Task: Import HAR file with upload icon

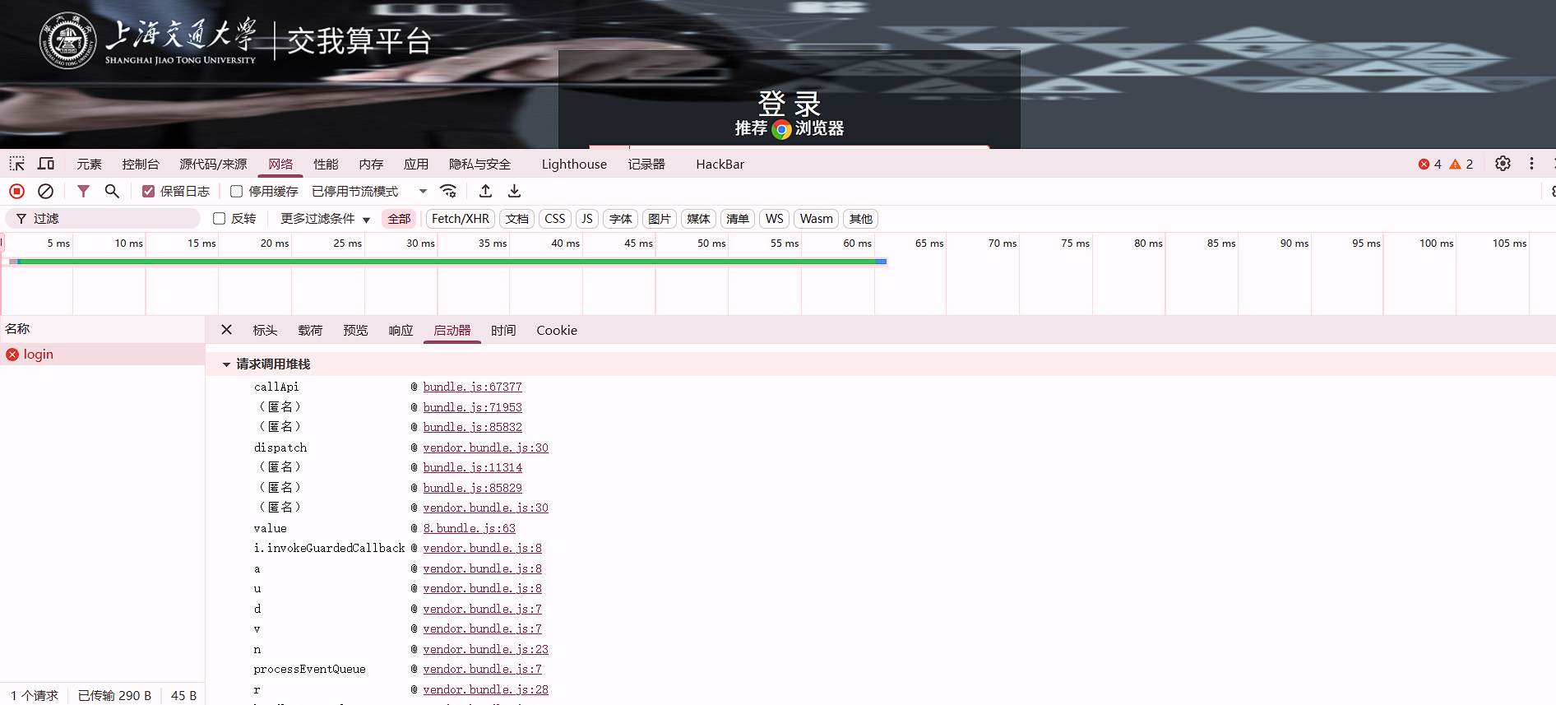Action: pos(486,192)
